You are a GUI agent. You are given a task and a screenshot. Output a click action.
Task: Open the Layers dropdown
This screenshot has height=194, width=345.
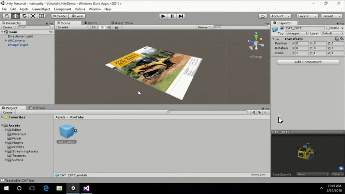(307, 16)
